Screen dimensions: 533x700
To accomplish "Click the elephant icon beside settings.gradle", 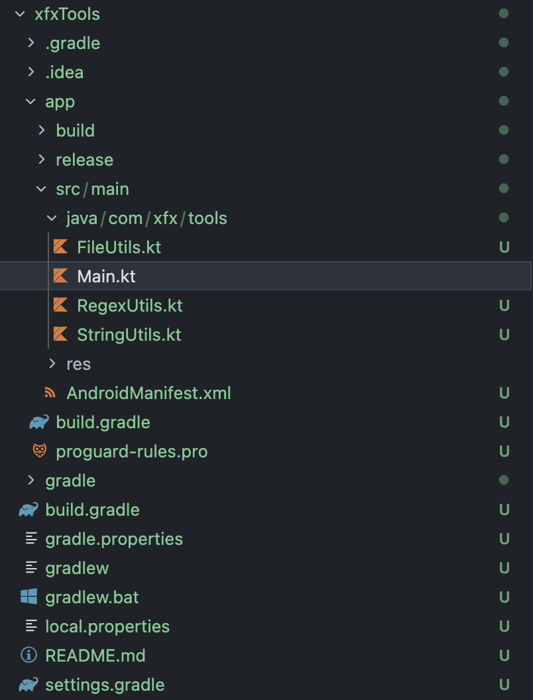I will (x=29, y=685).
